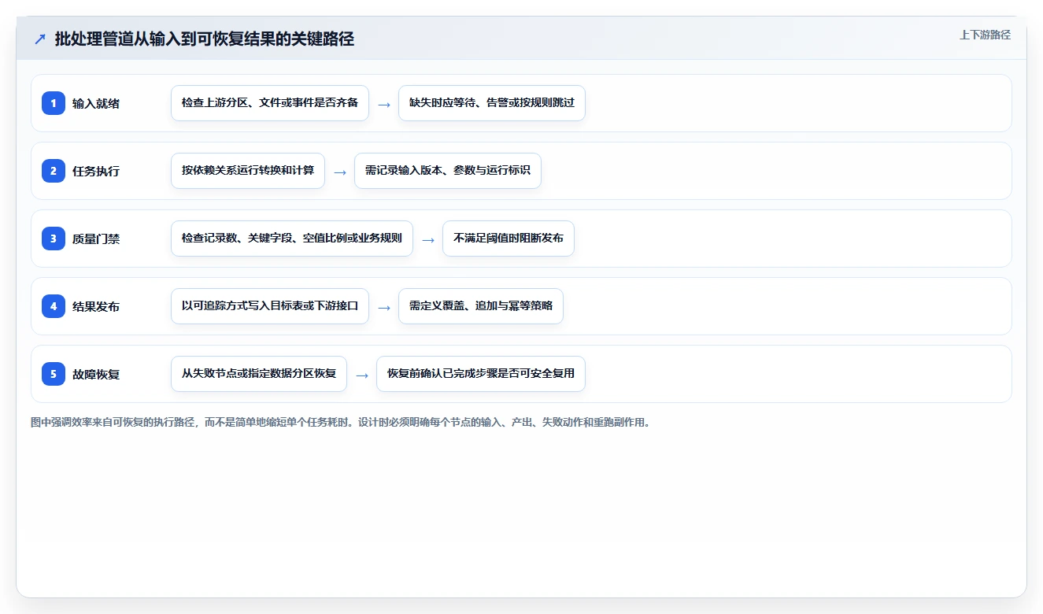Click the 质量门禁 step label
The image size is (1043, 614).
point(96,239)
